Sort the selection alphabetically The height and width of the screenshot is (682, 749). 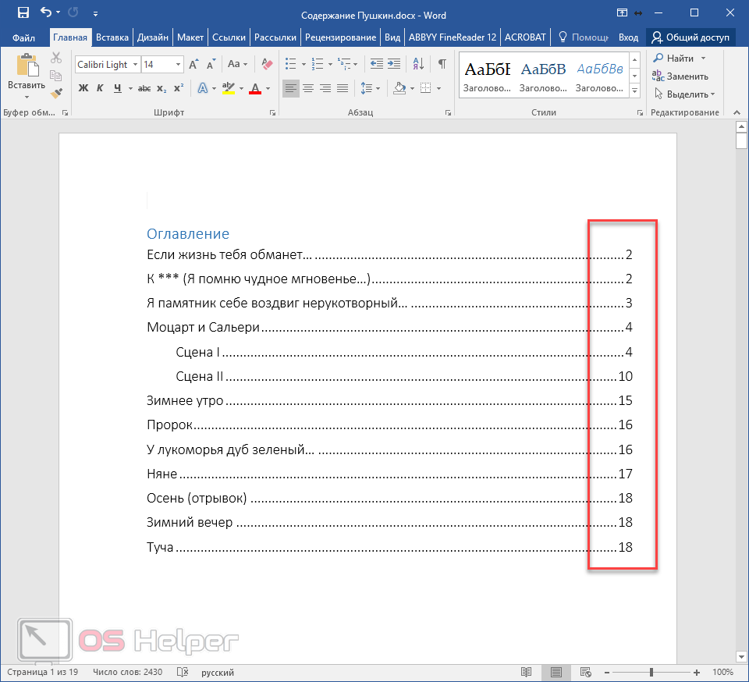420,64
